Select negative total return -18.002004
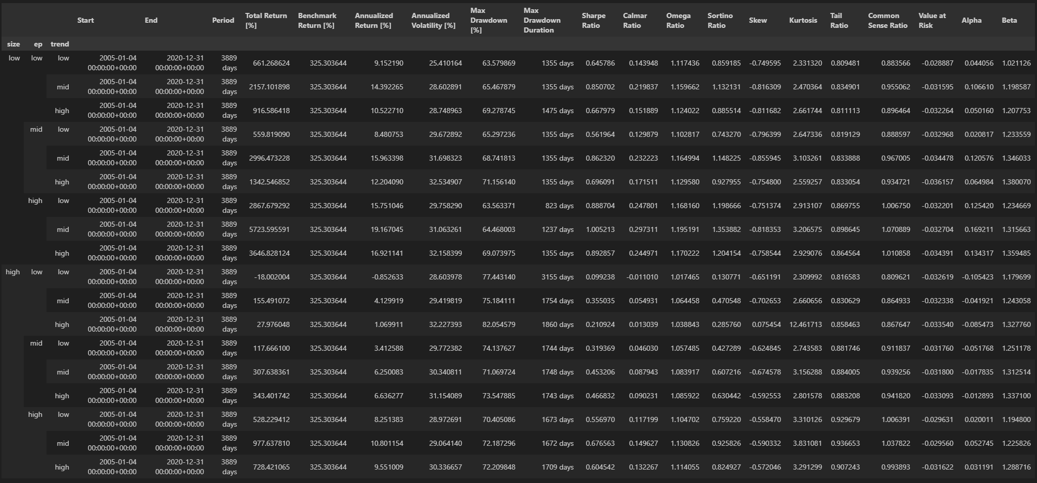This screenshot has height=483, width=1037. (272, 277)
